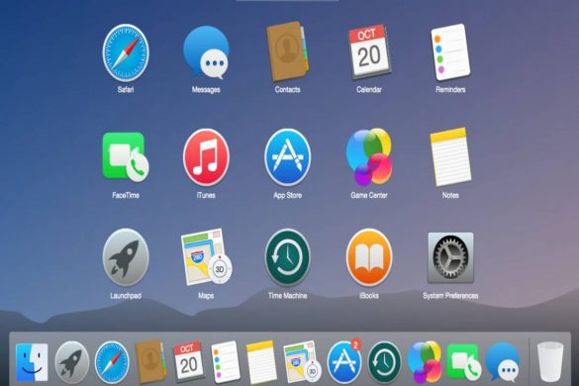Launch the FaceTime icon in the app grid

(x=126, y=157)
